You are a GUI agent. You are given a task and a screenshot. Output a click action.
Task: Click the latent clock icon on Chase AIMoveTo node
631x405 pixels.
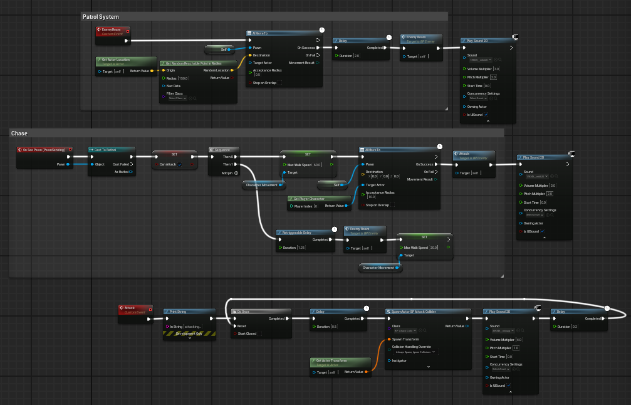pos(440,147)
